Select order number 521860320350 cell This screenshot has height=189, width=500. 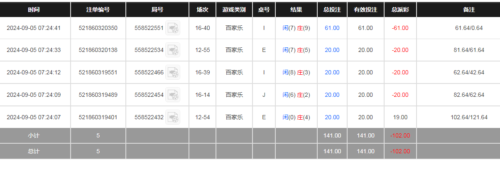(x=98, y=28)
